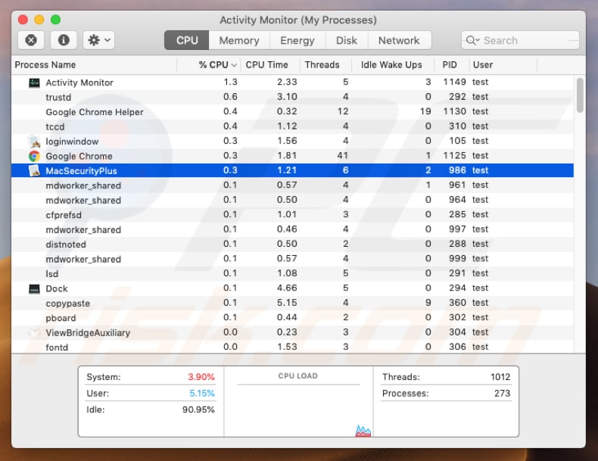This screenshot has width=598, height=461.
Task: Select mdworker_shared with PID 999
Action: coord(292,259)
